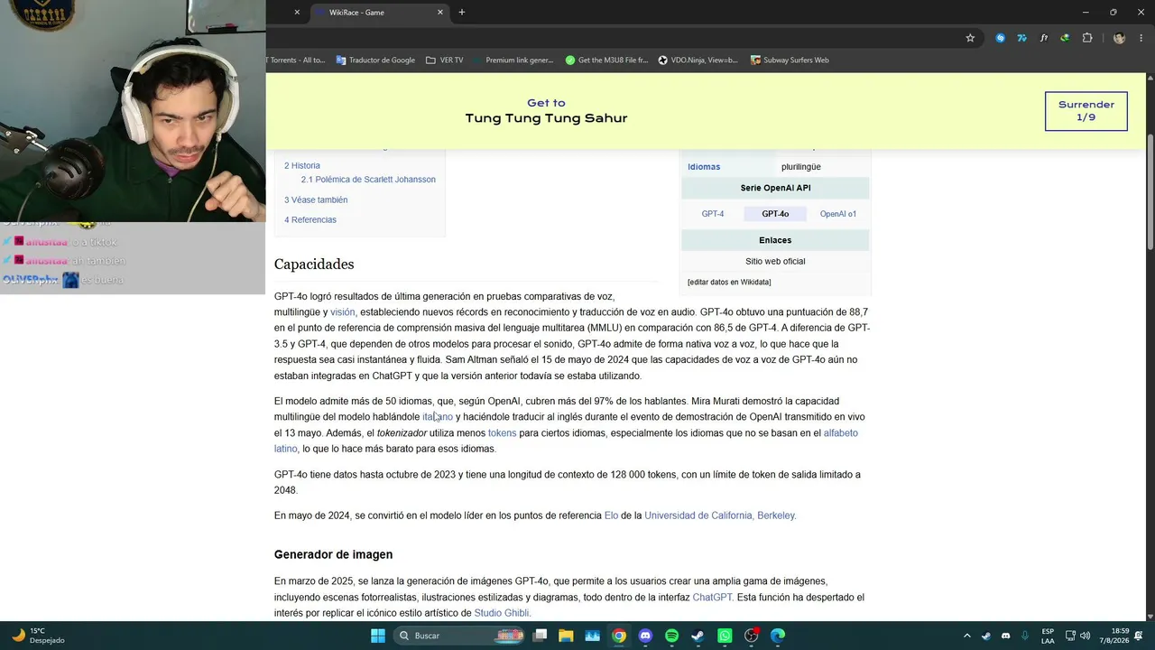Open Discord from the taskbar
Image resolution: width=1155 pixels, height=650 pixels.
(x=645, y=636)
